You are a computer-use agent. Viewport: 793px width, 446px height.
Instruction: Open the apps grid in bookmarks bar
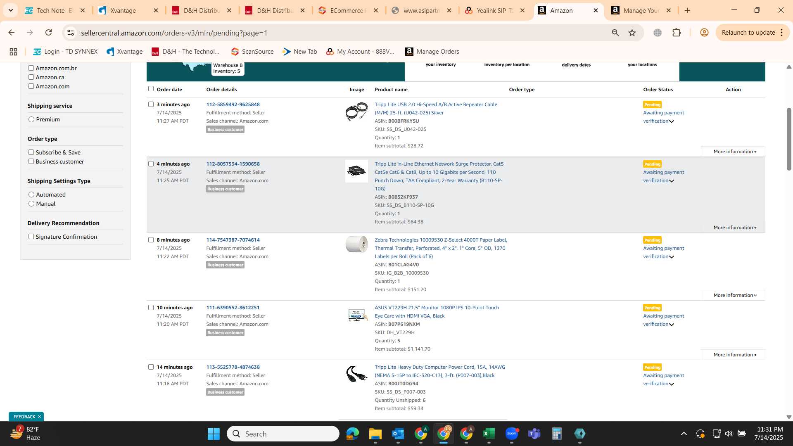(13, 52)
